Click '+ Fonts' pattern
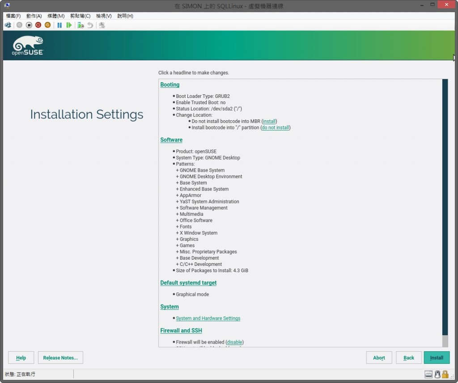Screen dimensions: 458x383 click(184, 227)
